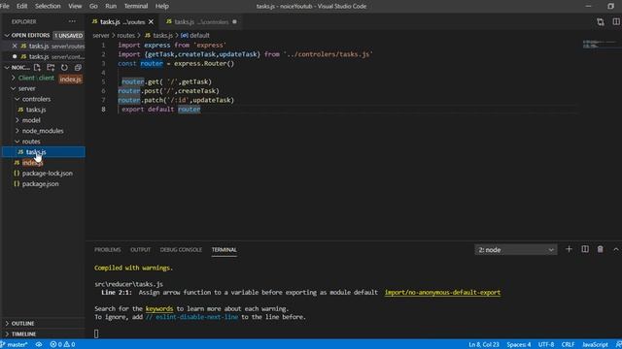Close the tasks.js routes tab
622x349 pixels.
pos(152,21)
